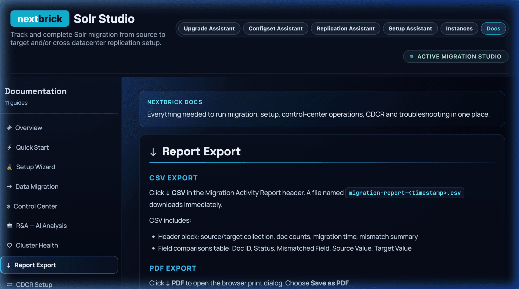Click the down-arrow icon beside Report Export heading

tap(153, 152)
